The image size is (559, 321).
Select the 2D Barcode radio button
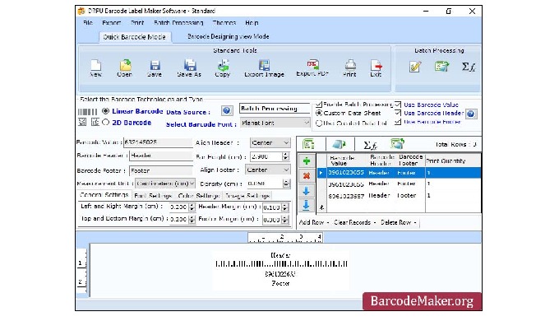coord(105,122)
